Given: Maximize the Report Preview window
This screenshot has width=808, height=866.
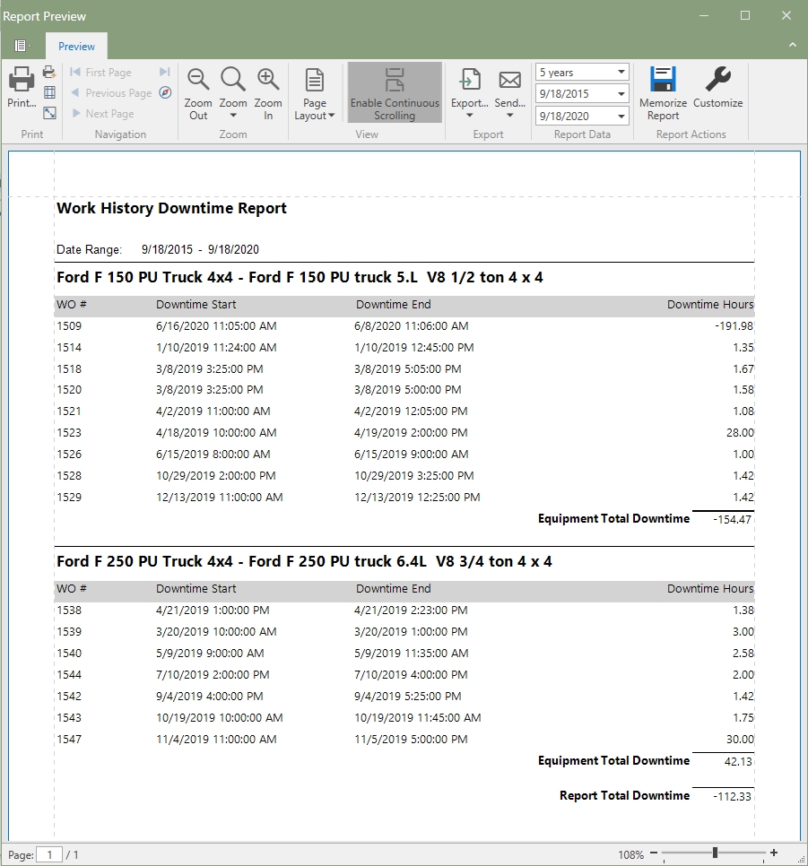Looking at the screenshot, I should point(745,15).
